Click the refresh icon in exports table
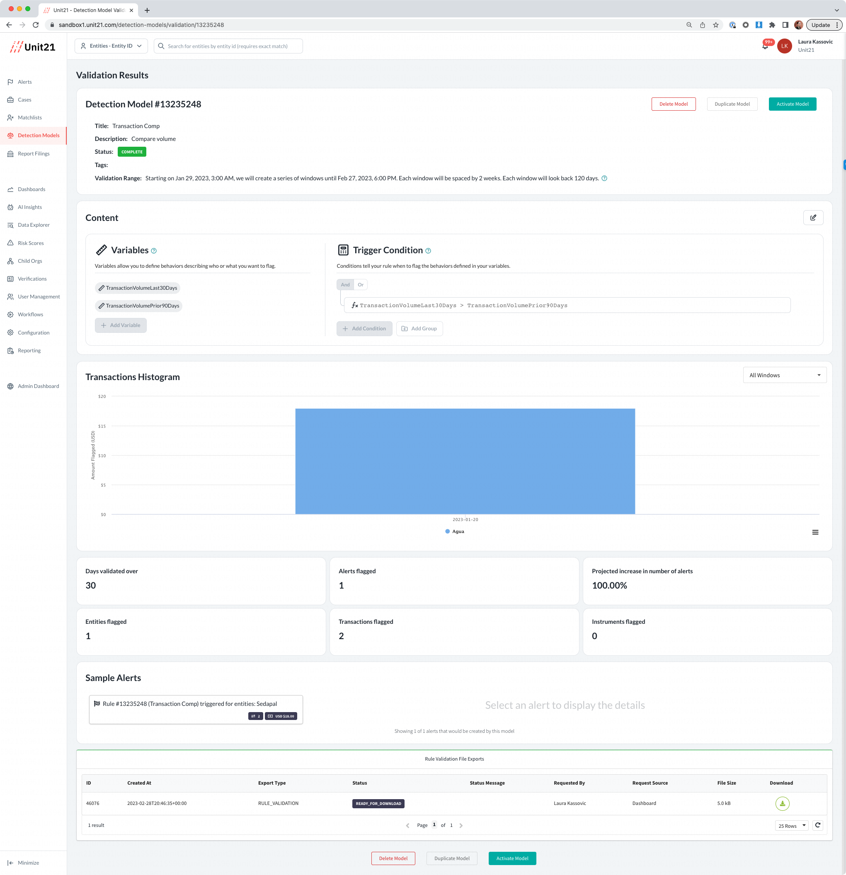 point(817,825)
